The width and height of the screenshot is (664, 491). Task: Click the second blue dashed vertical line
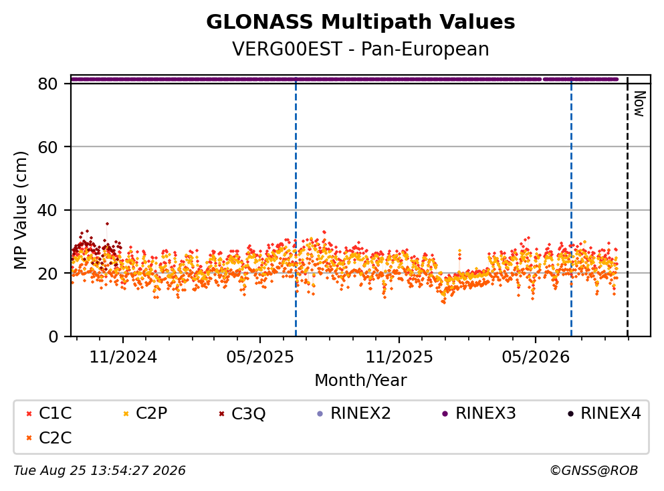pyautogui.click(x=571, y=207)
